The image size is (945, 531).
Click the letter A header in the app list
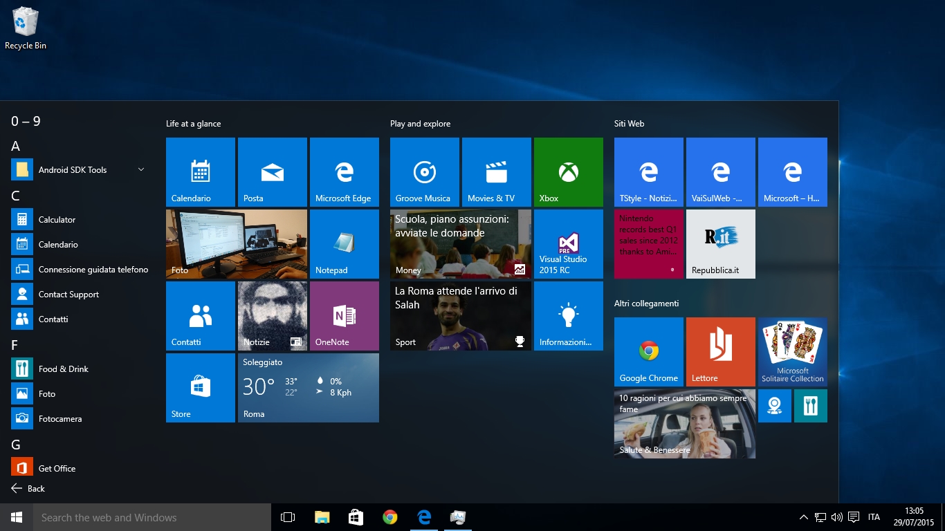click(15, 146)
